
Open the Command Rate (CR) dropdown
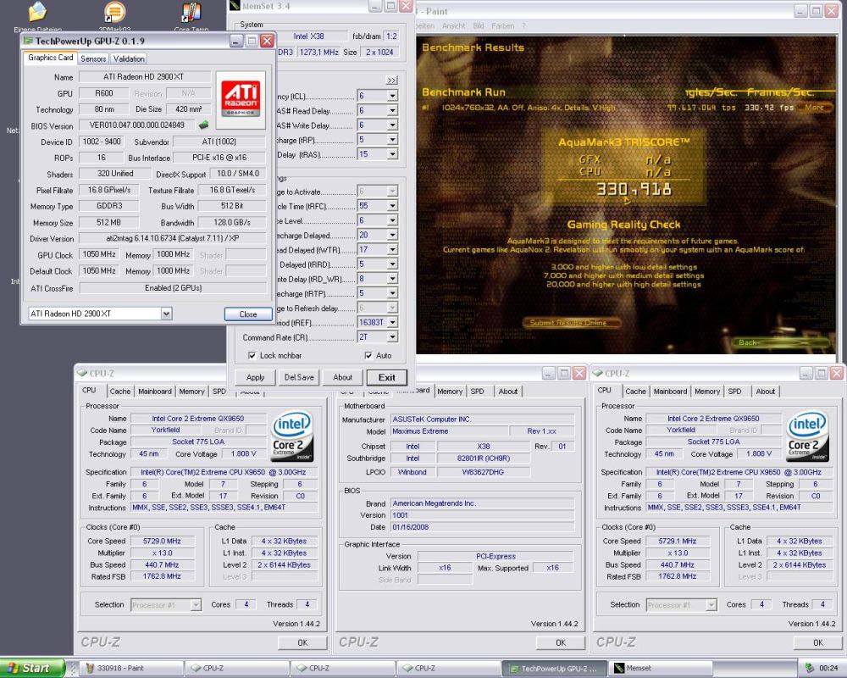(392, 337)
